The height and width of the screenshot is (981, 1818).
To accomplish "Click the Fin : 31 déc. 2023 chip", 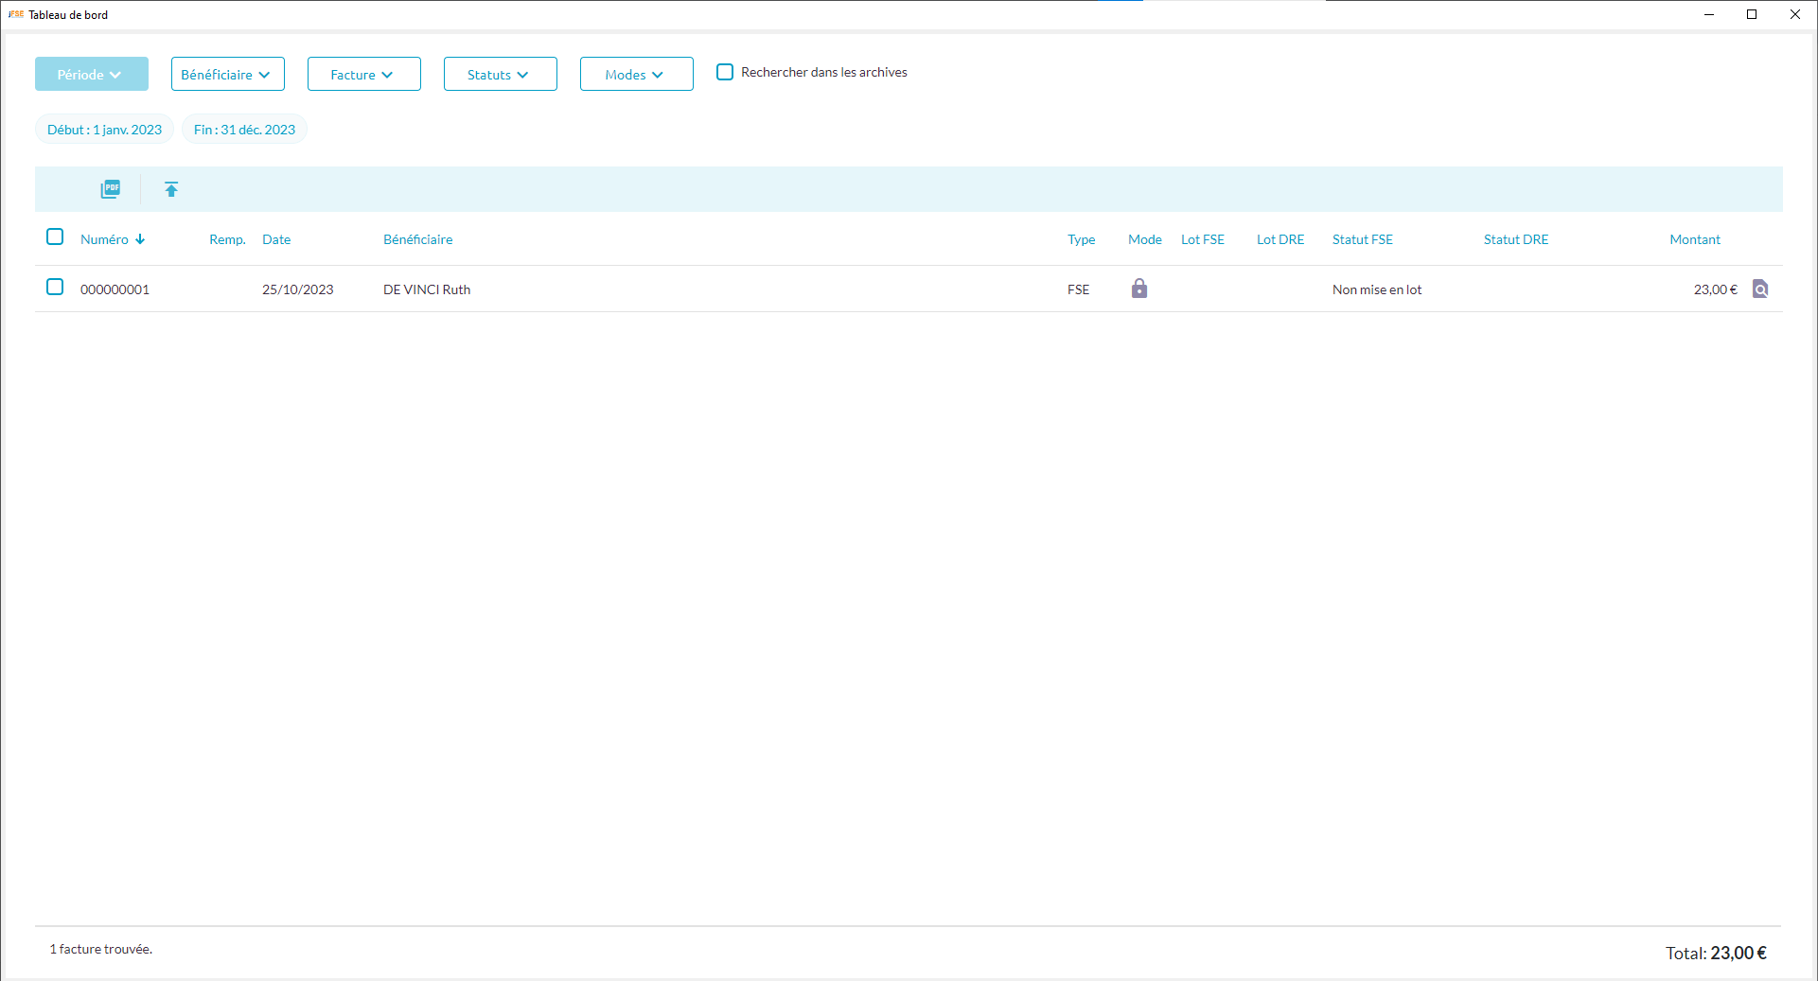I will [244, 130].
